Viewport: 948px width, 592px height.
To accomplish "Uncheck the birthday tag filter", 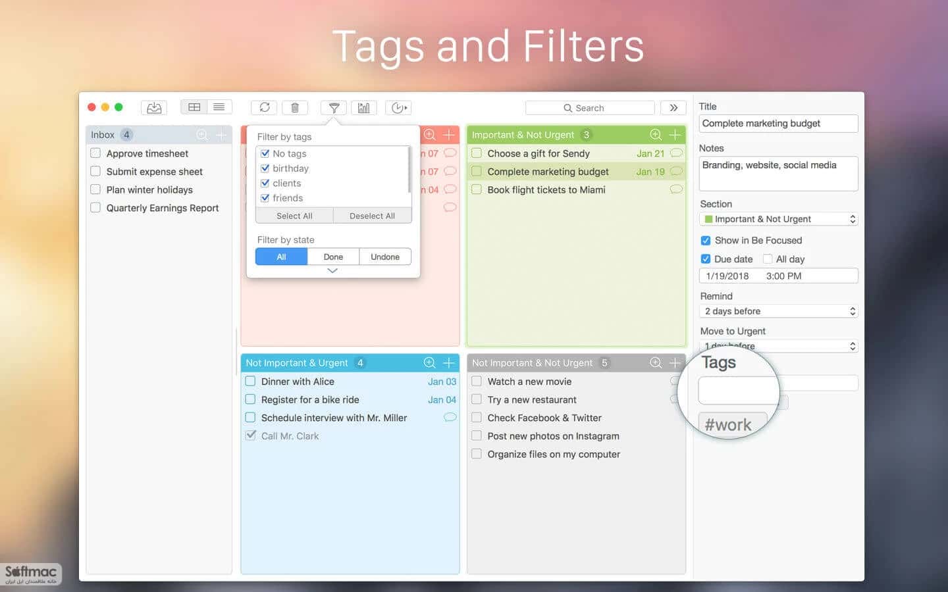I will [265, 168].
